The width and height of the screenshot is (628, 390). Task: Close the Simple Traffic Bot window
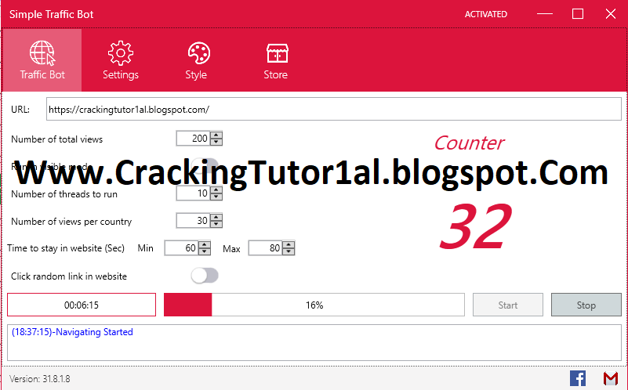611,14
